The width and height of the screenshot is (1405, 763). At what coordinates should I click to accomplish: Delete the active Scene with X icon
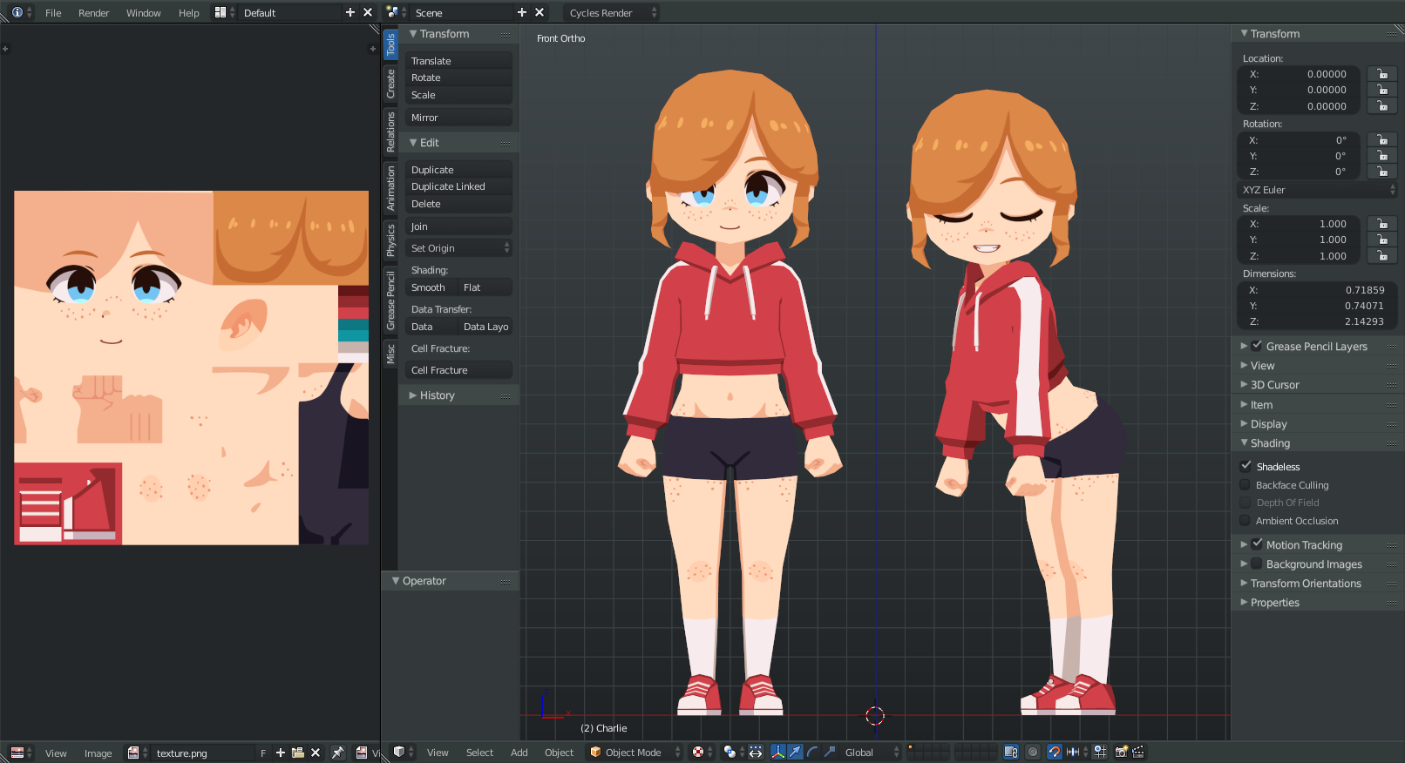pos(540,12)
